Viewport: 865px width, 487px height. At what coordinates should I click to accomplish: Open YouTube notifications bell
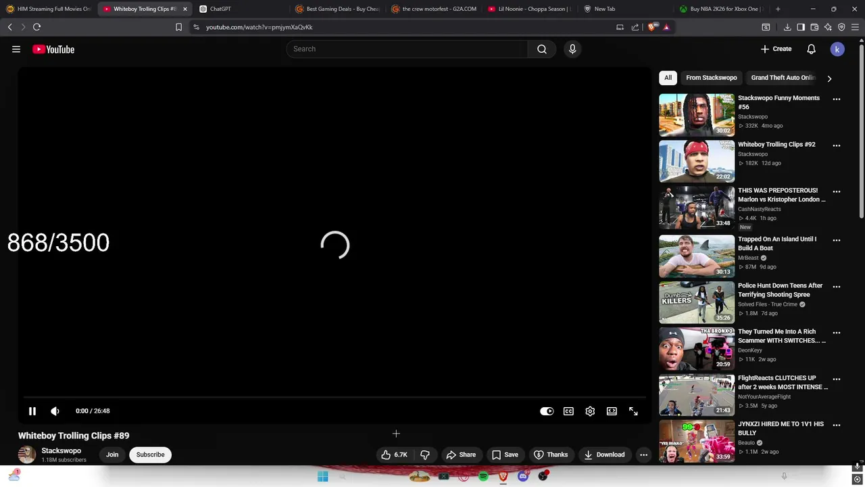click(811, 49)
